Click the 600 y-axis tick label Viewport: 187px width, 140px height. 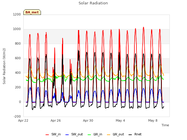18,58
